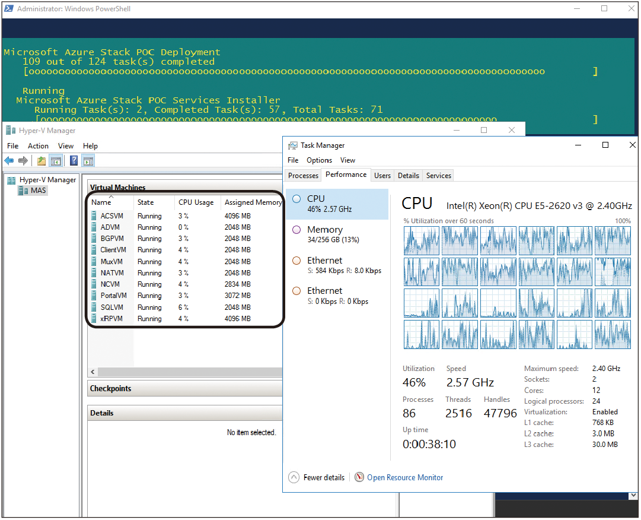Click the Resource Monitor gauge icon
Image resolution: width=641 pixels, height=520 pixels.
point(359,477)
